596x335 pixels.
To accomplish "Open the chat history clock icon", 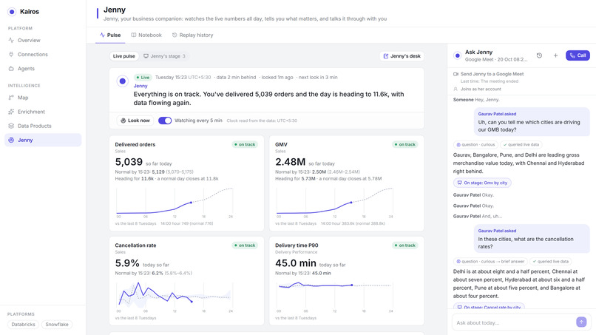I will click(x=539, y=55).
